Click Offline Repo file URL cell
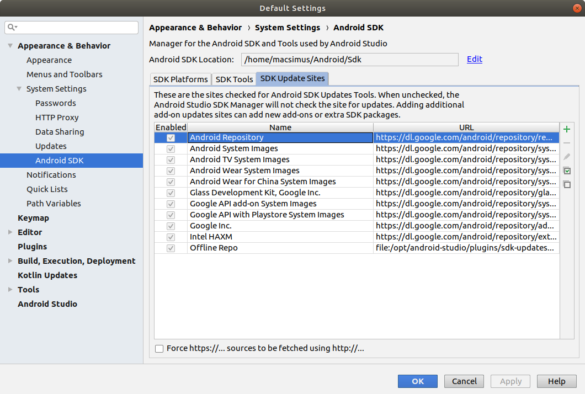The image size is (585, 394). pos(466,248)
